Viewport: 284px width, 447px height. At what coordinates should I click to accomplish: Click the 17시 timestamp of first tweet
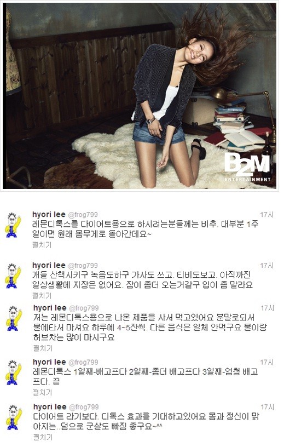pos(266,215)
